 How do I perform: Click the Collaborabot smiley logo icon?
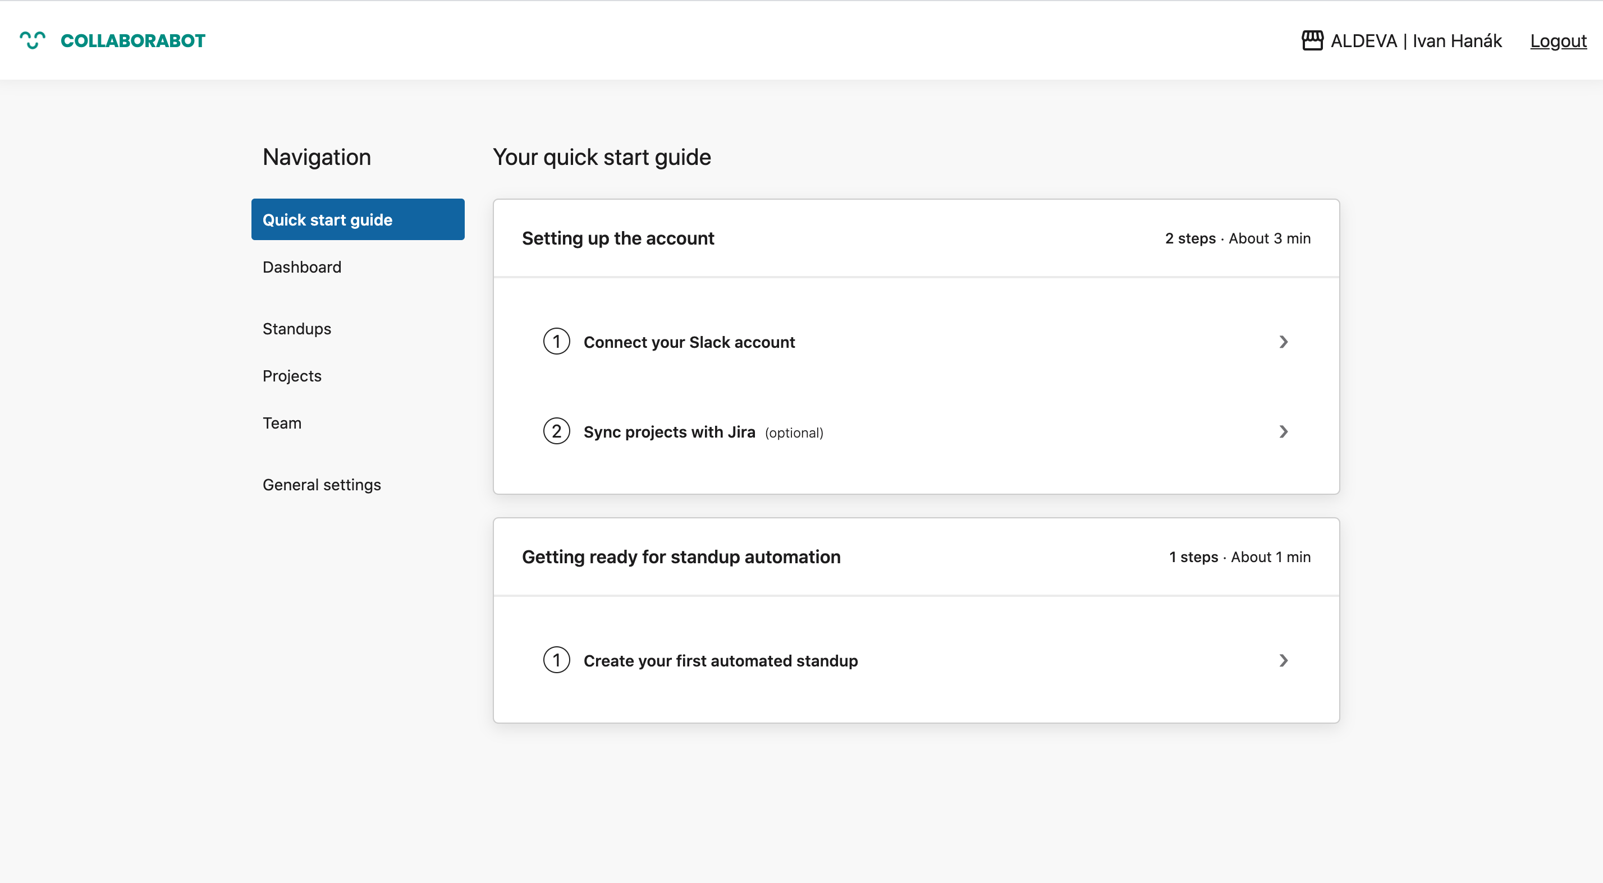(x=33, y=40)
